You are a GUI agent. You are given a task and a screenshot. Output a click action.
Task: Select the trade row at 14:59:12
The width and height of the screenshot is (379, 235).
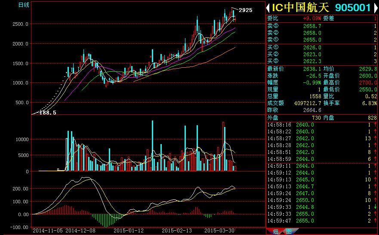pos(322,172)
